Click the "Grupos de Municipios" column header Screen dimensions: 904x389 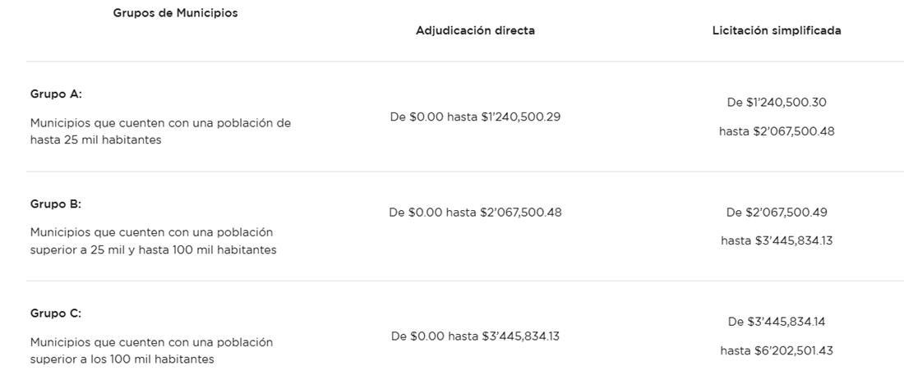click(175, 13)
